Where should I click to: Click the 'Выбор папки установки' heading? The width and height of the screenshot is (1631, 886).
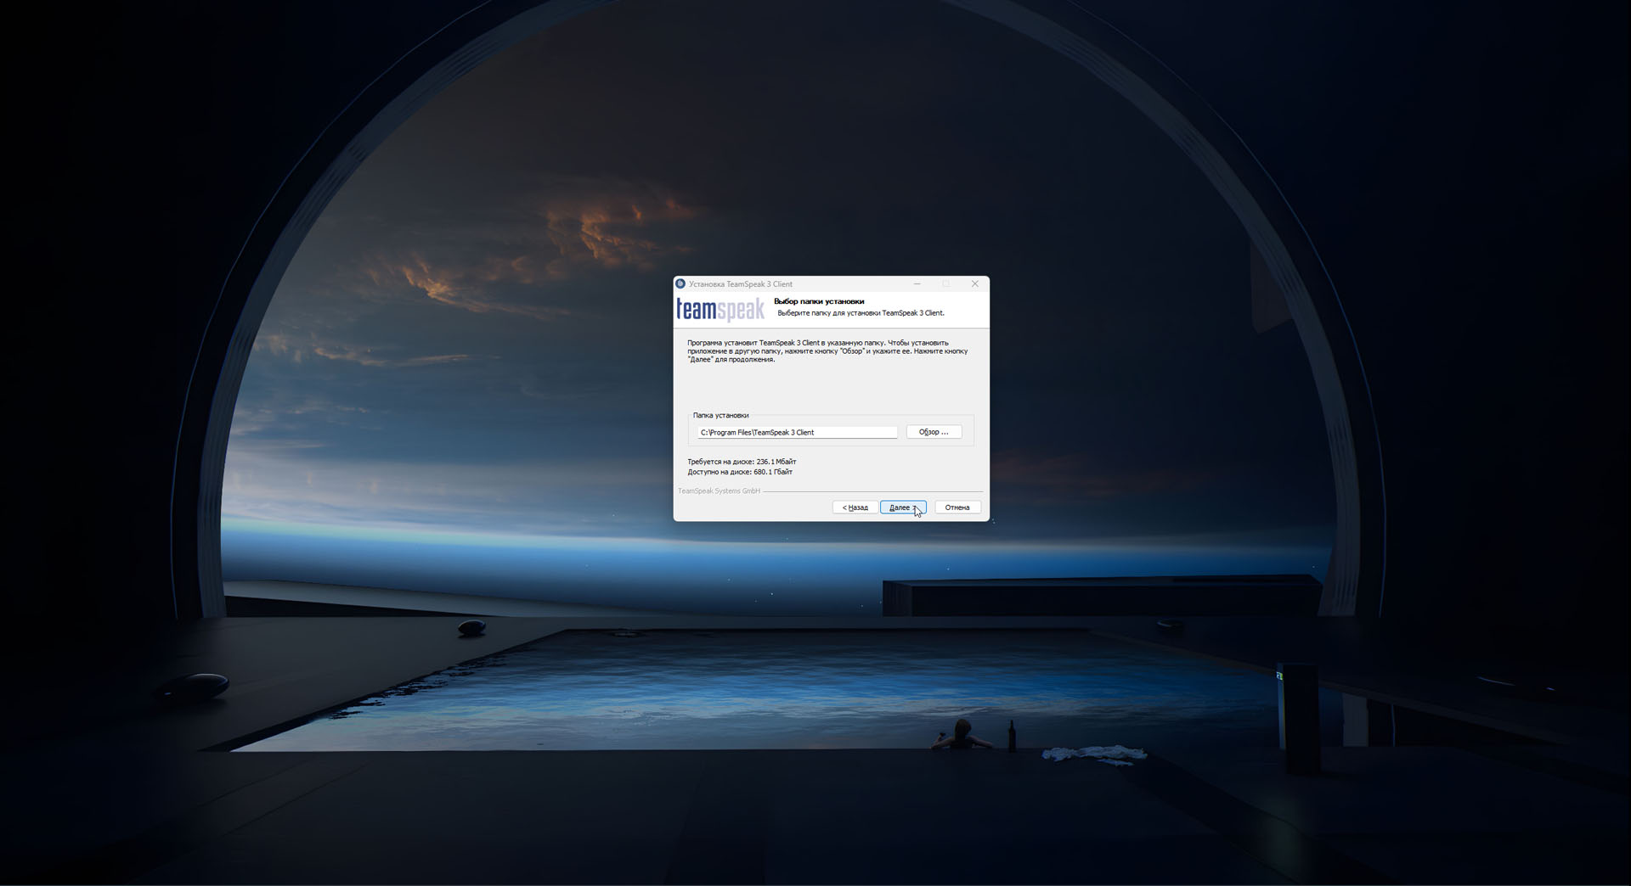(x=819, y=301)
